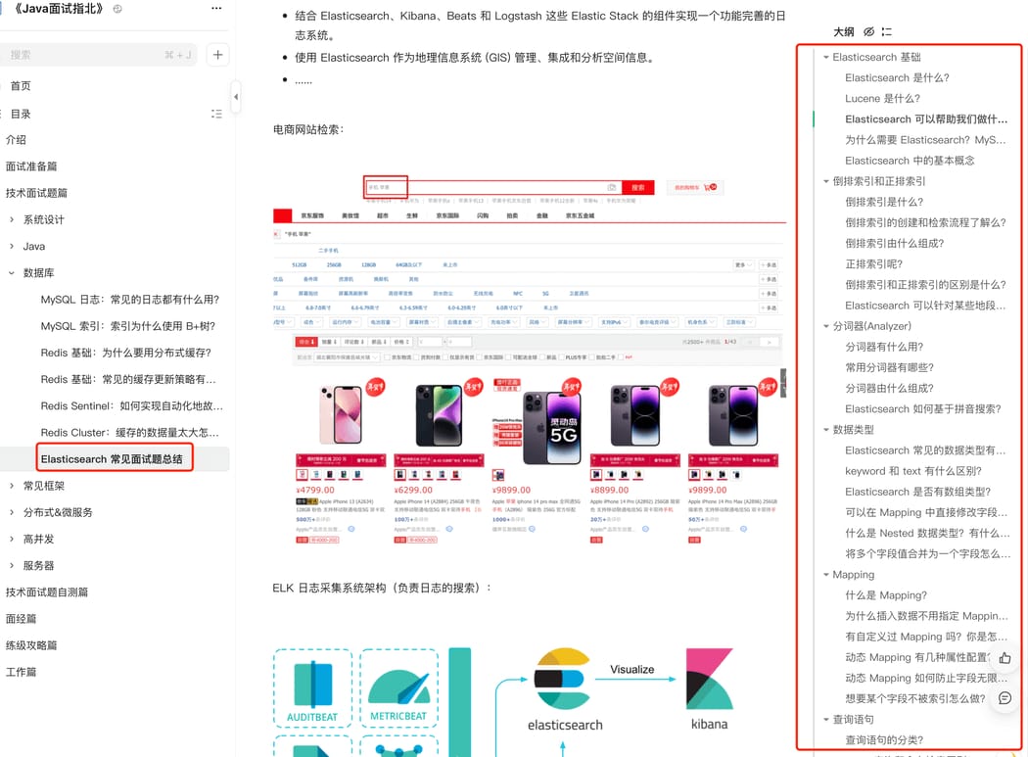The width and height of the screenshot is (1028, 757).
Task: Open Redis Cluster article
Action: 129,433
